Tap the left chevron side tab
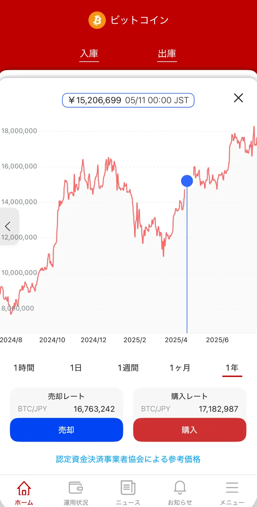 point(8,226)
